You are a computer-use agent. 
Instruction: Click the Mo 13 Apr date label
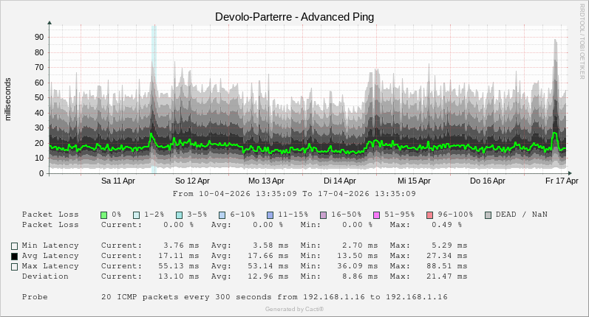(x=266, y=181)
